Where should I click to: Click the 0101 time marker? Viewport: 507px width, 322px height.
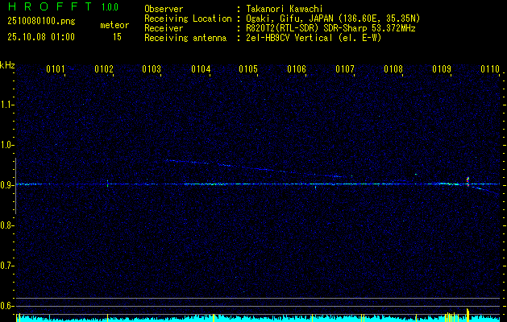click(x=56, y=70)
